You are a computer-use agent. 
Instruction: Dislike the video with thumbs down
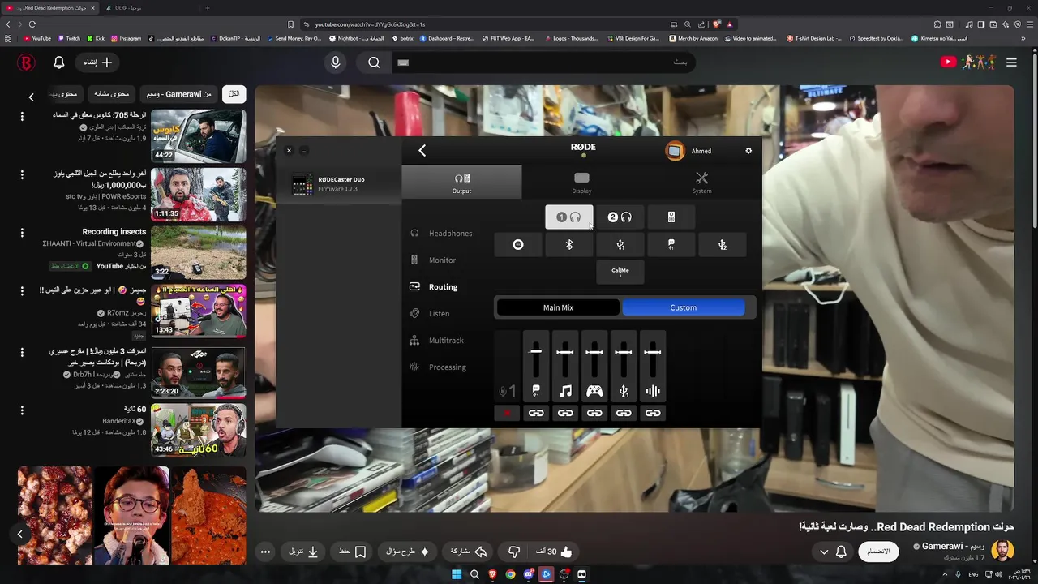click(514, 552)
